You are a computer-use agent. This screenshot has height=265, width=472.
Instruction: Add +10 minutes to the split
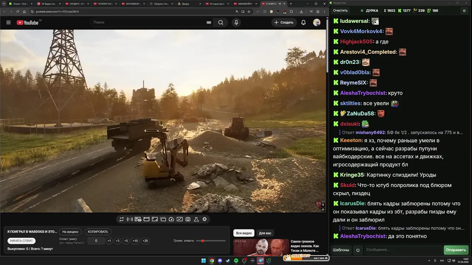[x=135, y=241]
